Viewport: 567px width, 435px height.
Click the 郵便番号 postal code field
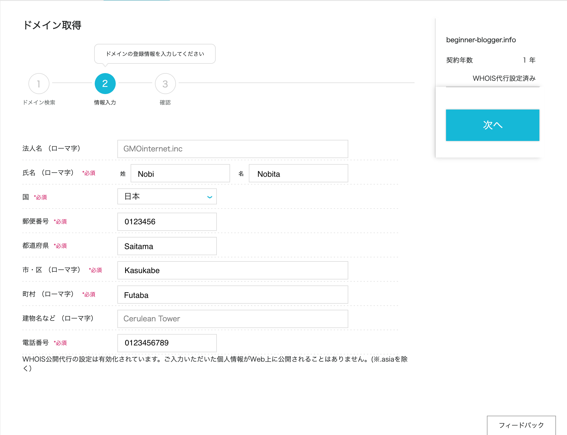167,222
